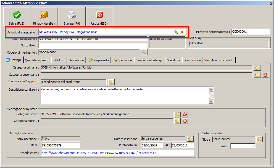Click the Senza scadenza duration field

163,139
